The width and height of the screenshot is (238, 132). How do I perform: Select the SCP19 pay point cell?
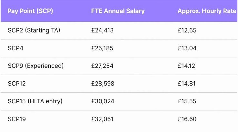(x=17, y=119)
